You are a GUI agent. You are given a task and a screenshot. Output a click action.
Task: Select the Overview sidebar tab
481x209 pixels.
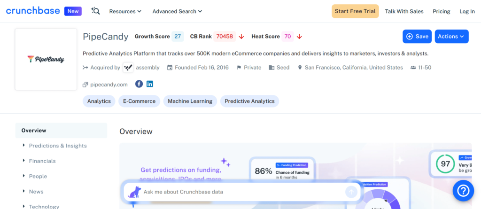pyautogui.click(x=34, y=131)
